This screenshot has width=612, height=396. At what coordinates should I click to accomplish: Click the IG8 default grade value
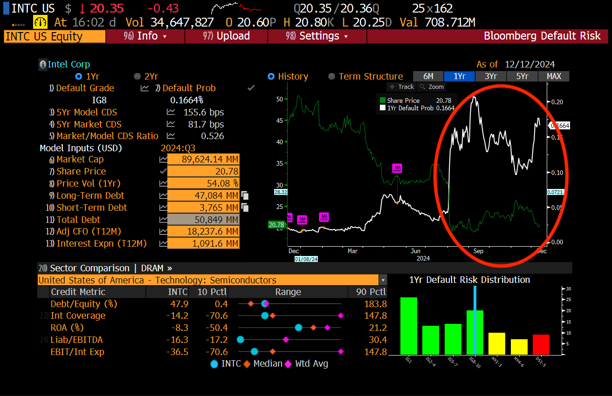click(100, 100)
